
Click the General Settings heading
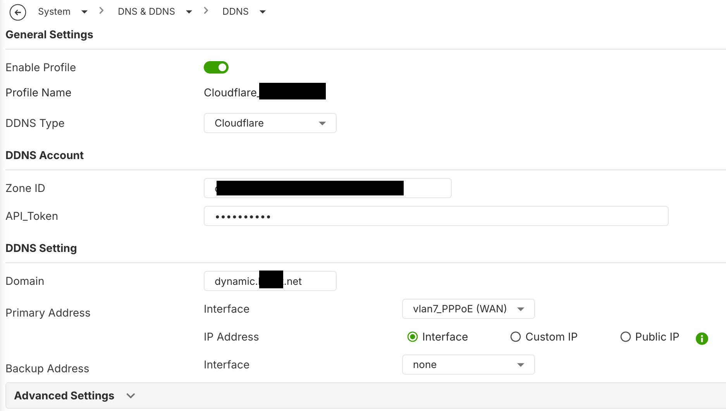[49, 34]
